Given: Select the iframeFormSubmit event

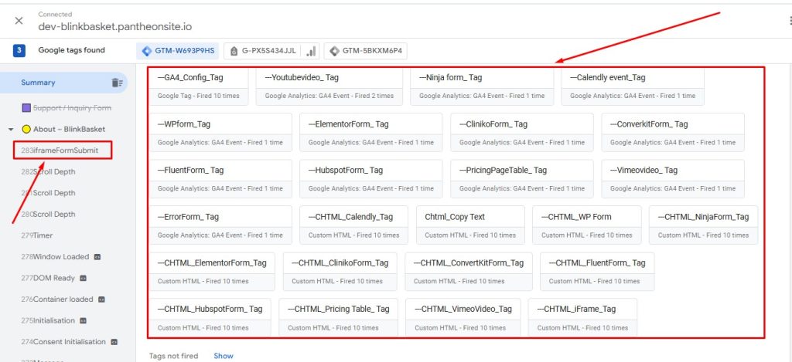Looking at the screenshot, I should tap(65, 151).
